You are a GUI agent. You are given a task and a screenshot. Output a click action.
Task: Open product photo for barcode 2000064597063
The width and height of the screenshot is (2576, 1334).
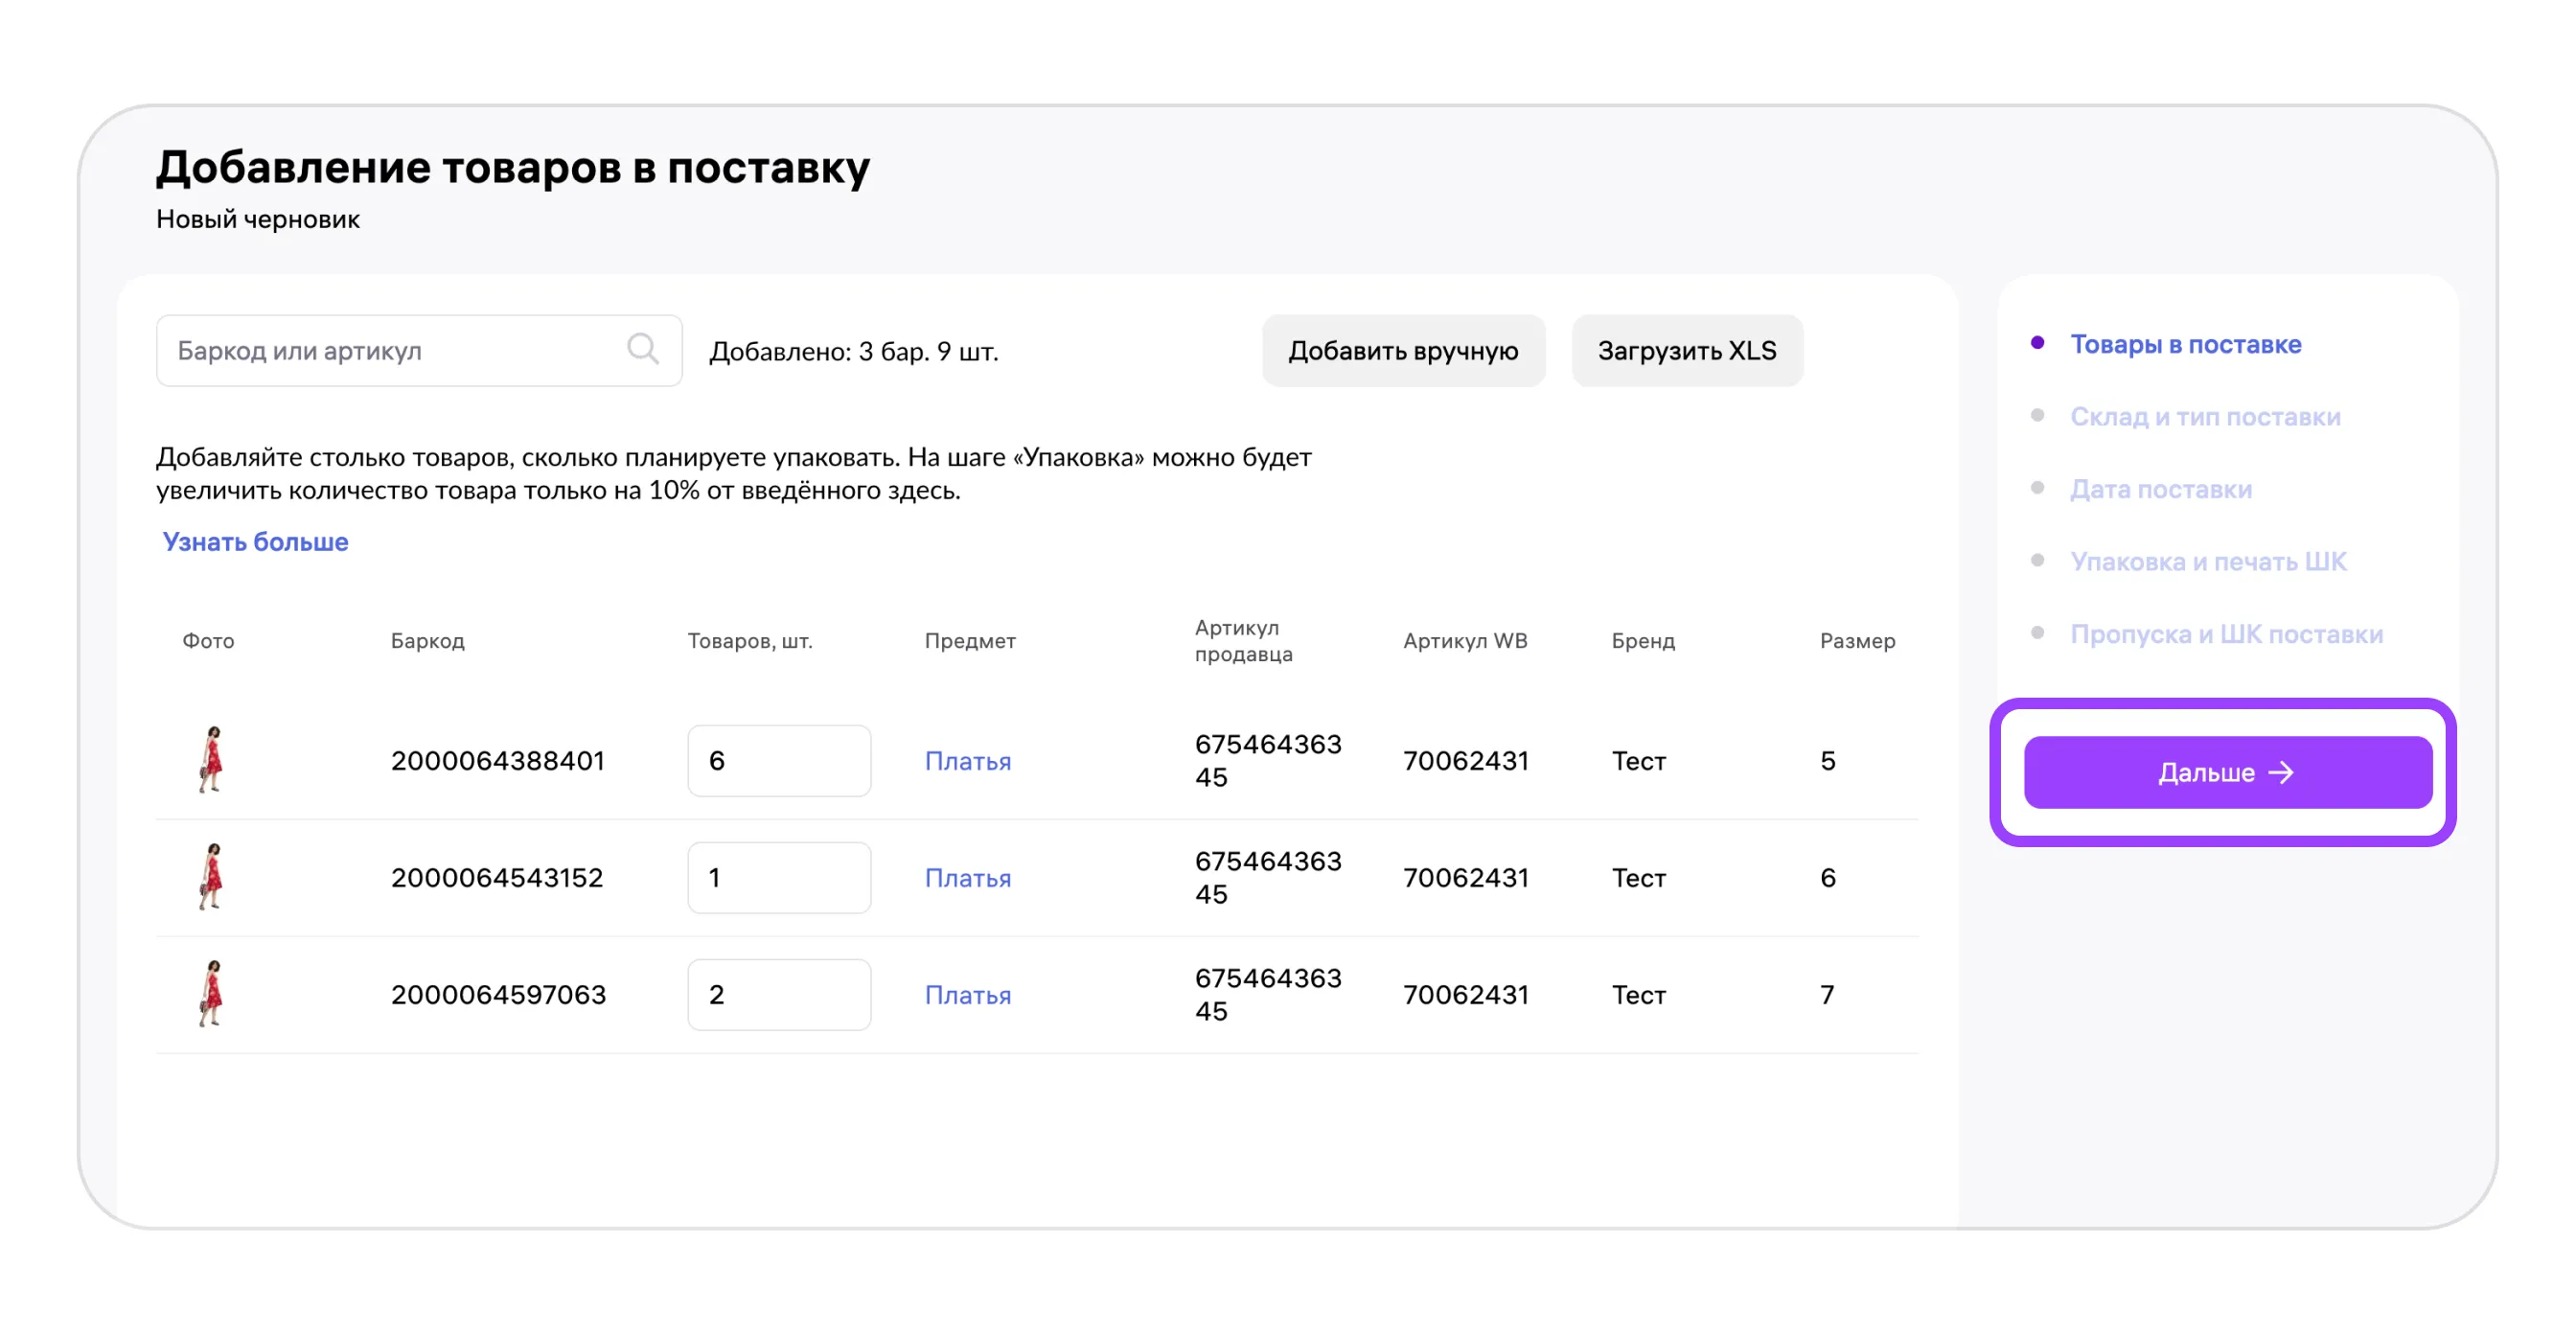click(211, 994)
